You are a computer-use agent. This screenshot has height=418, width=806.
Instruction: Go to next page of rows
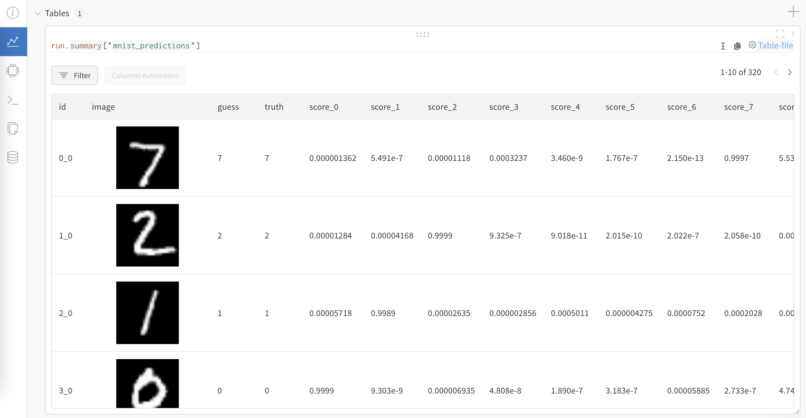pyautogui.click(x=789, y=73)
